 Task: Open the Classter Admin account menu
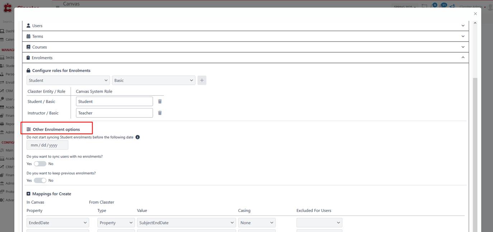pos(473,7)
